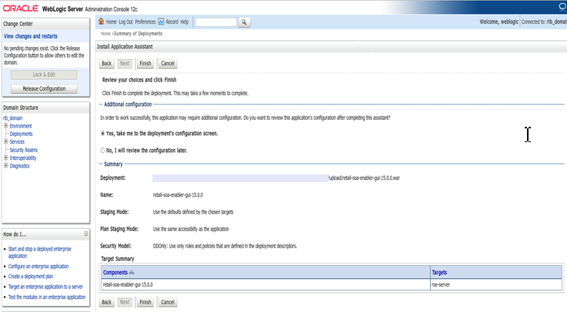Click the Home toolbar link

point(112,22)
